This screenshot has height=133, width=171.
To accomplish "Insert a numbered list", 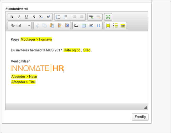I will coord(58,17).
